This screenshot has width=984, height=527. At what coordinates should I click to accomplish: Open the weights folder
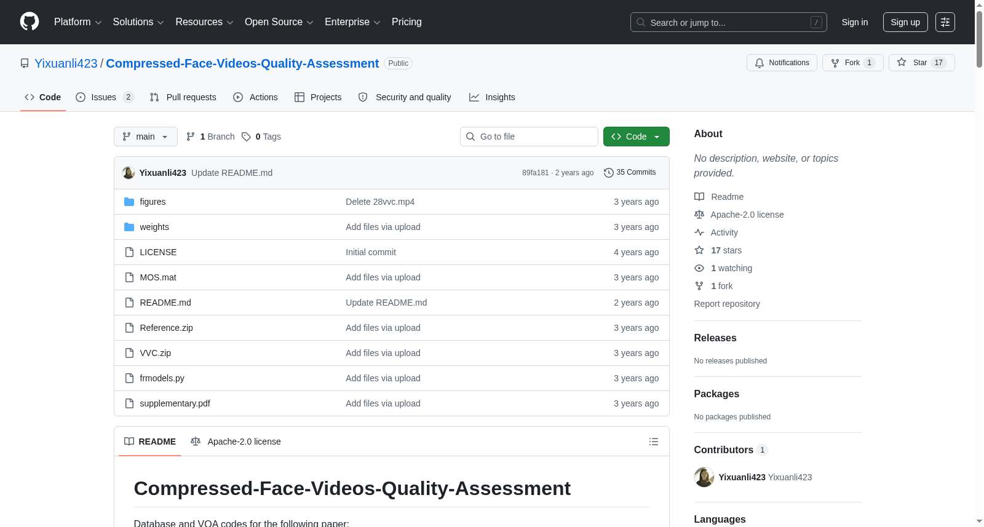click(154, 227)
